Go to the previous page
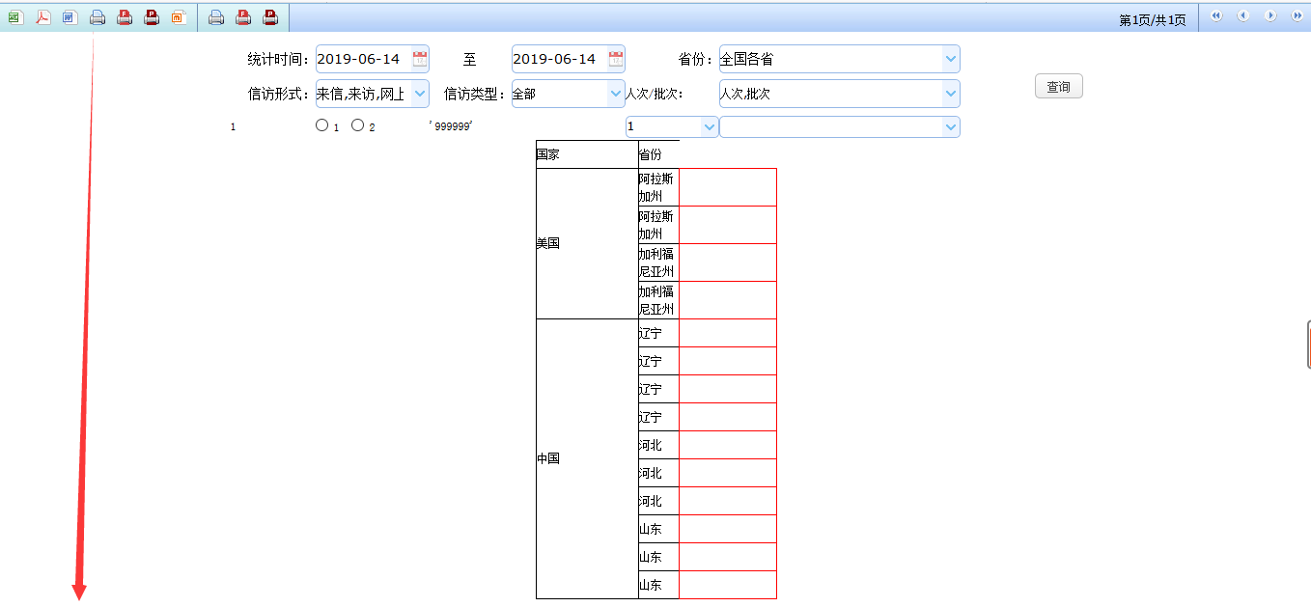Viewport: 1311px width, 607px height. click(1243, 15)
